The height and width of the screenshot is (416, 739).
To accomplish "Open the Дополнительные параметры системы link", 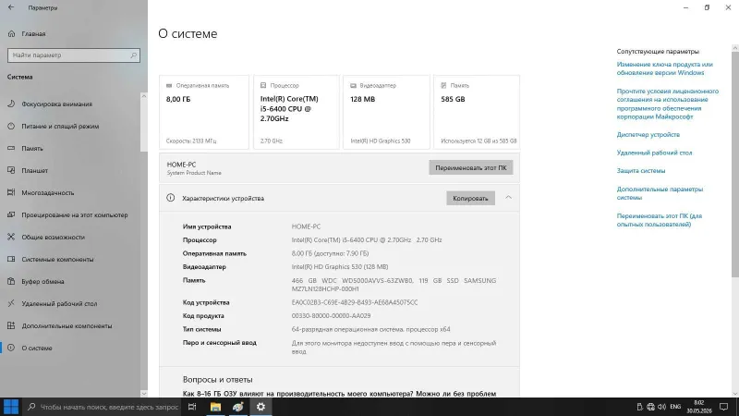I will (660, 193).
